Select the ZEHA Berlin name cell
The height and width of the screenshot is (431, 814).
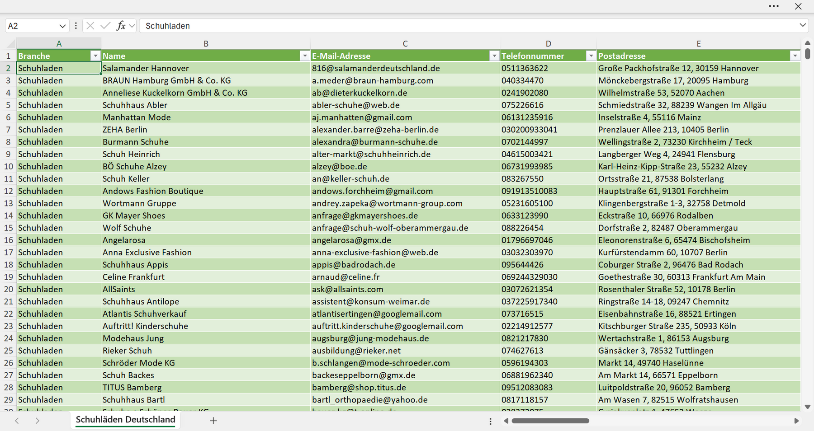(206, 130)
